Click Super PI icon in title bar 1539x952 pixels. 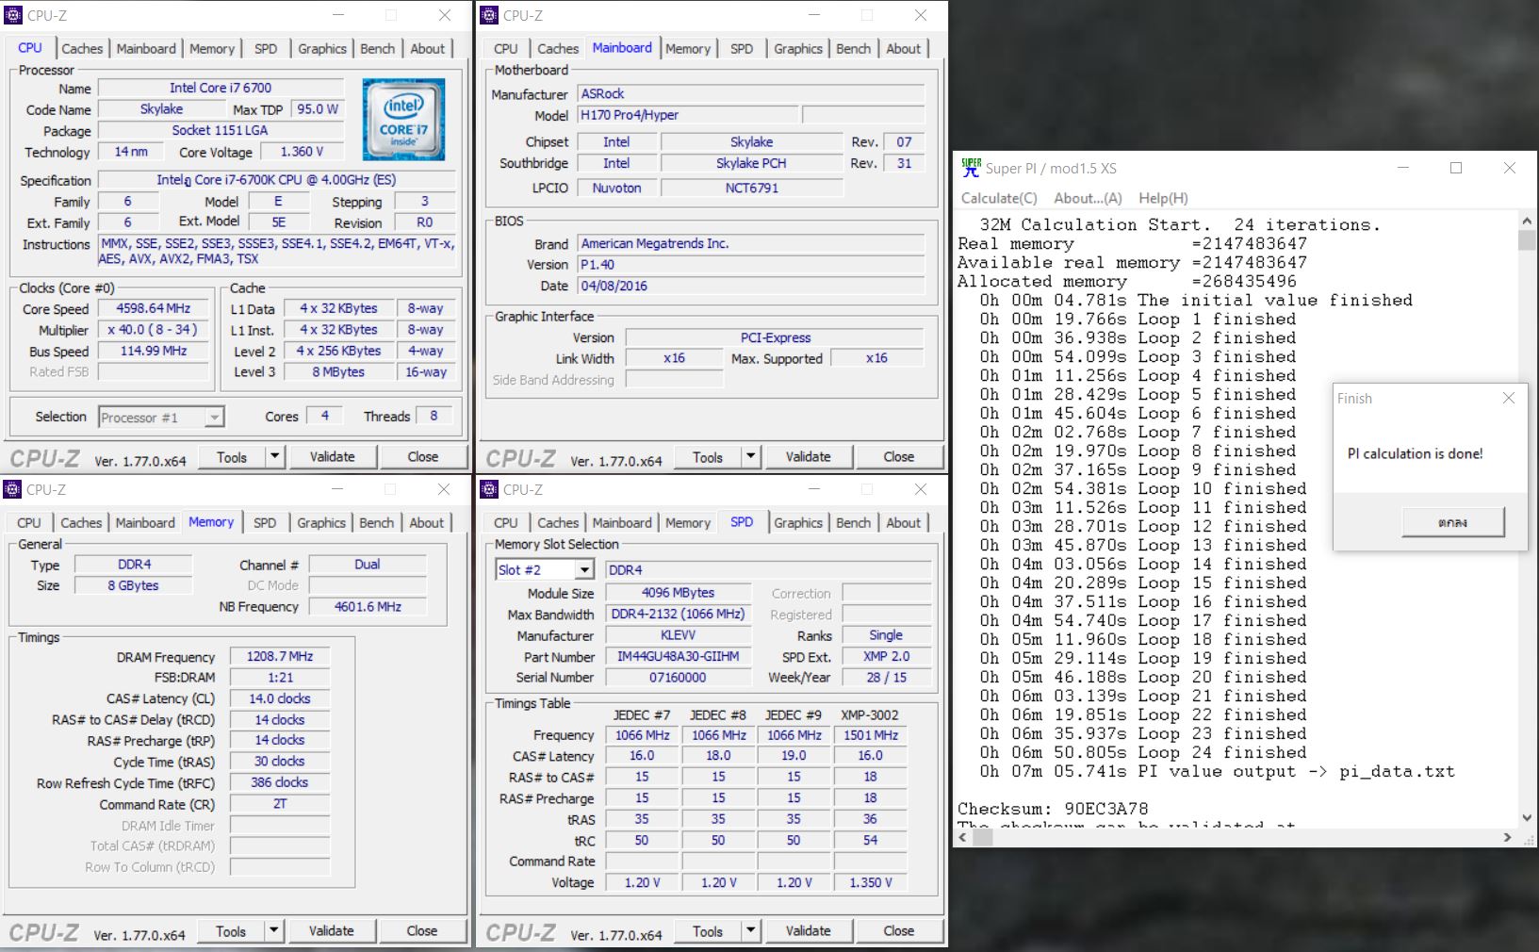(971, 168)
